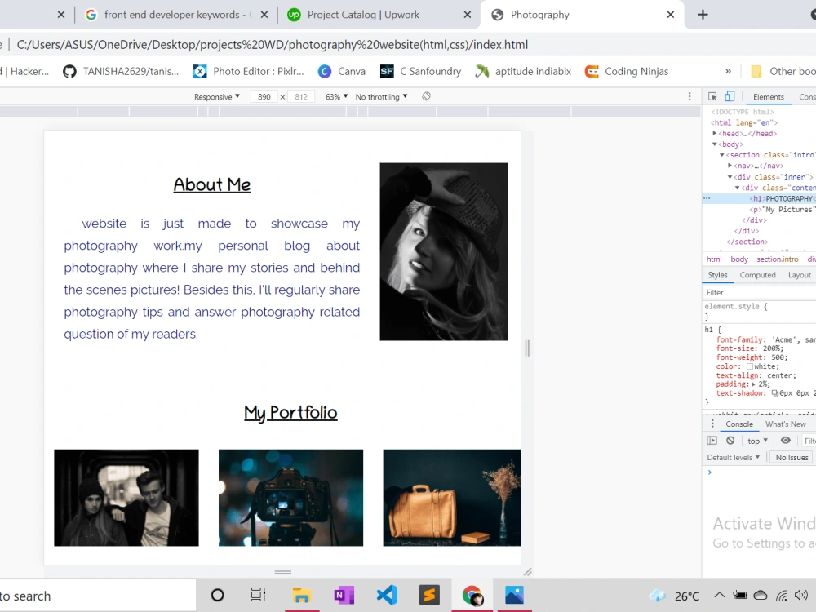The height and width of the screenshot is (612, 816).
Task: Open the Coding Ninjas bookmark
Action: click(x=627, y=71)
